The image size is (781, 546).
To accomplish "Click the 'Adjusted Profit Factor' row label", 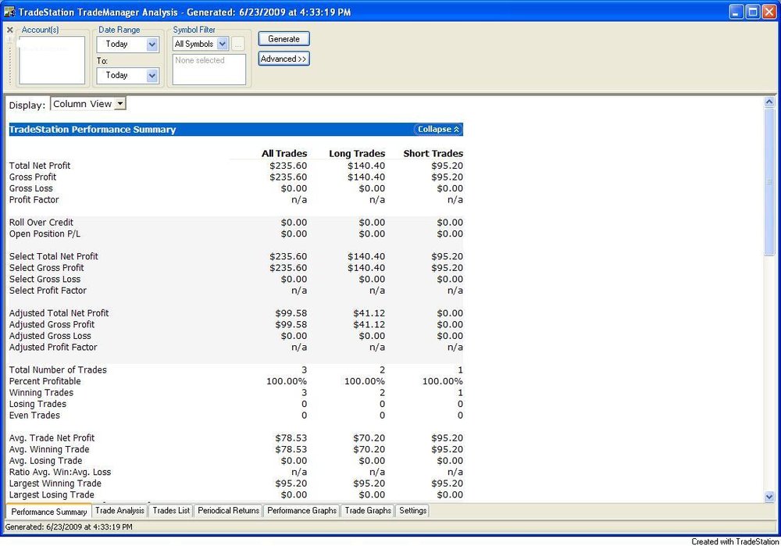I will (x=53, y=348).
